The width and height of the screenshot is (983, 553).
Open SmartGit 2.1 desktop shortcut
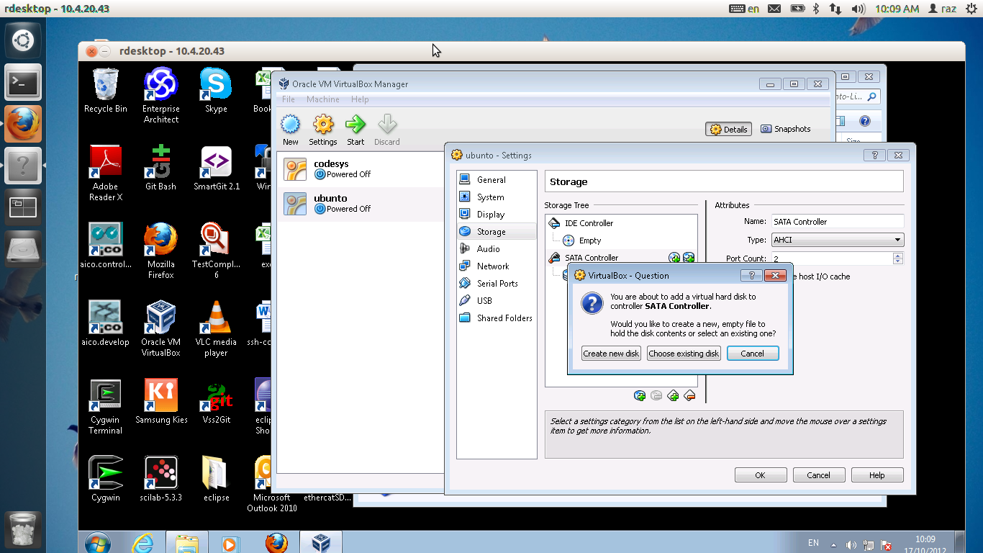click(216, 168)
